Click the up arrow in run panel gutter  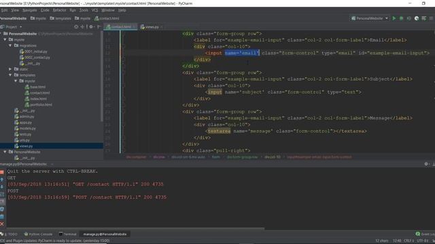pos(2,180)
